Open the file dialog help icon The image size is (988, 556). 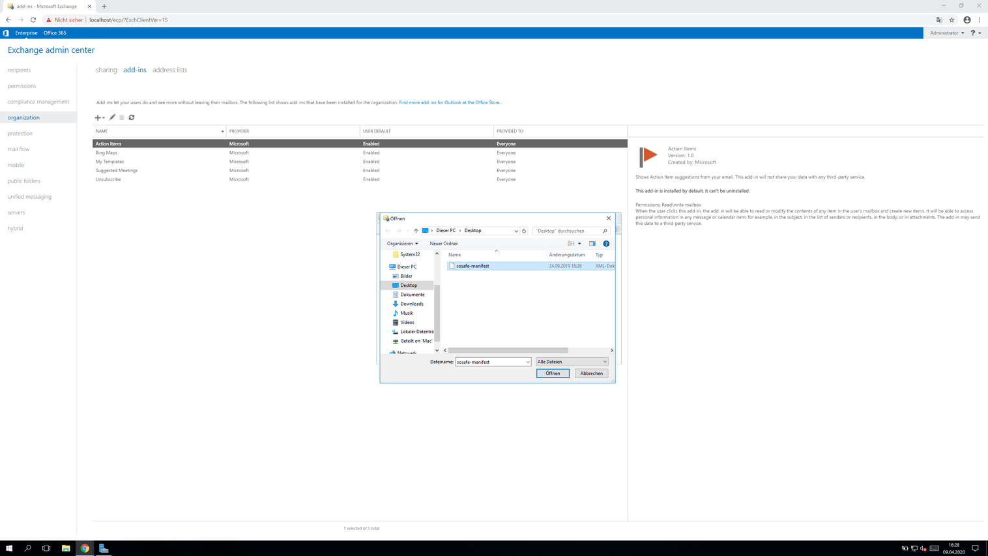(x=606, y=244)
